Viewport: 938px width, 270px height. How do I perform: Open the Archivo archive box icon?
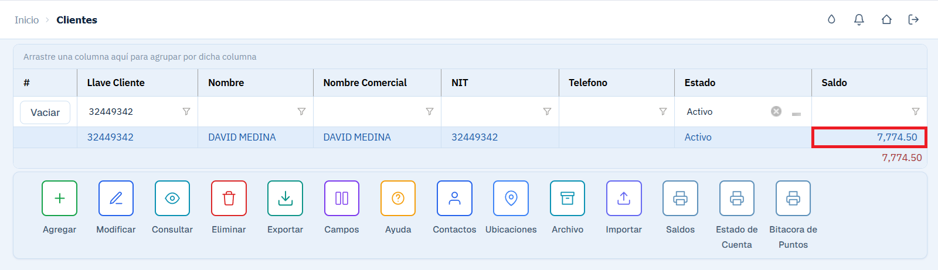[x=567, y=199]
